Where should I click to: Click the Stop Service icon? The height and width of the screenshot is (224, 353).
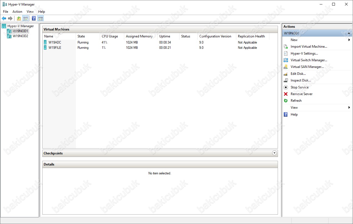286,87
